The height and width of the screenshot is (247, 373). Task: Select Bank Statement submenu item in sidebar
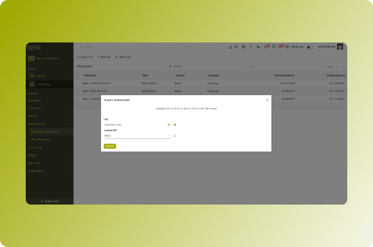(x=41, y=140)
